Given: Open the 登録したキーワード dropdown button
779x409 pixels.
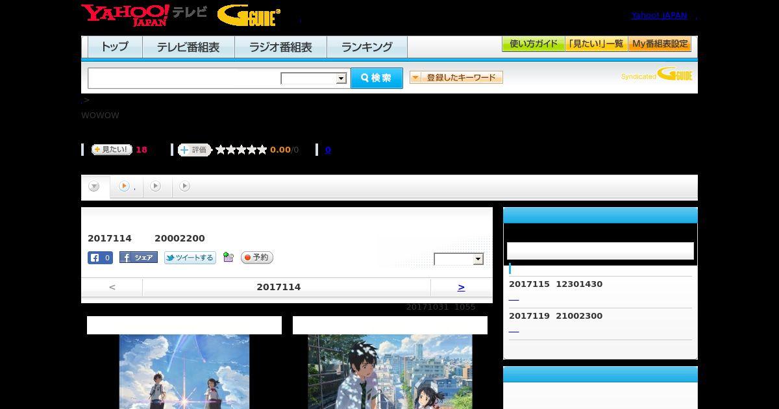Looking at the screenshot, I should [x=456, y=77].
